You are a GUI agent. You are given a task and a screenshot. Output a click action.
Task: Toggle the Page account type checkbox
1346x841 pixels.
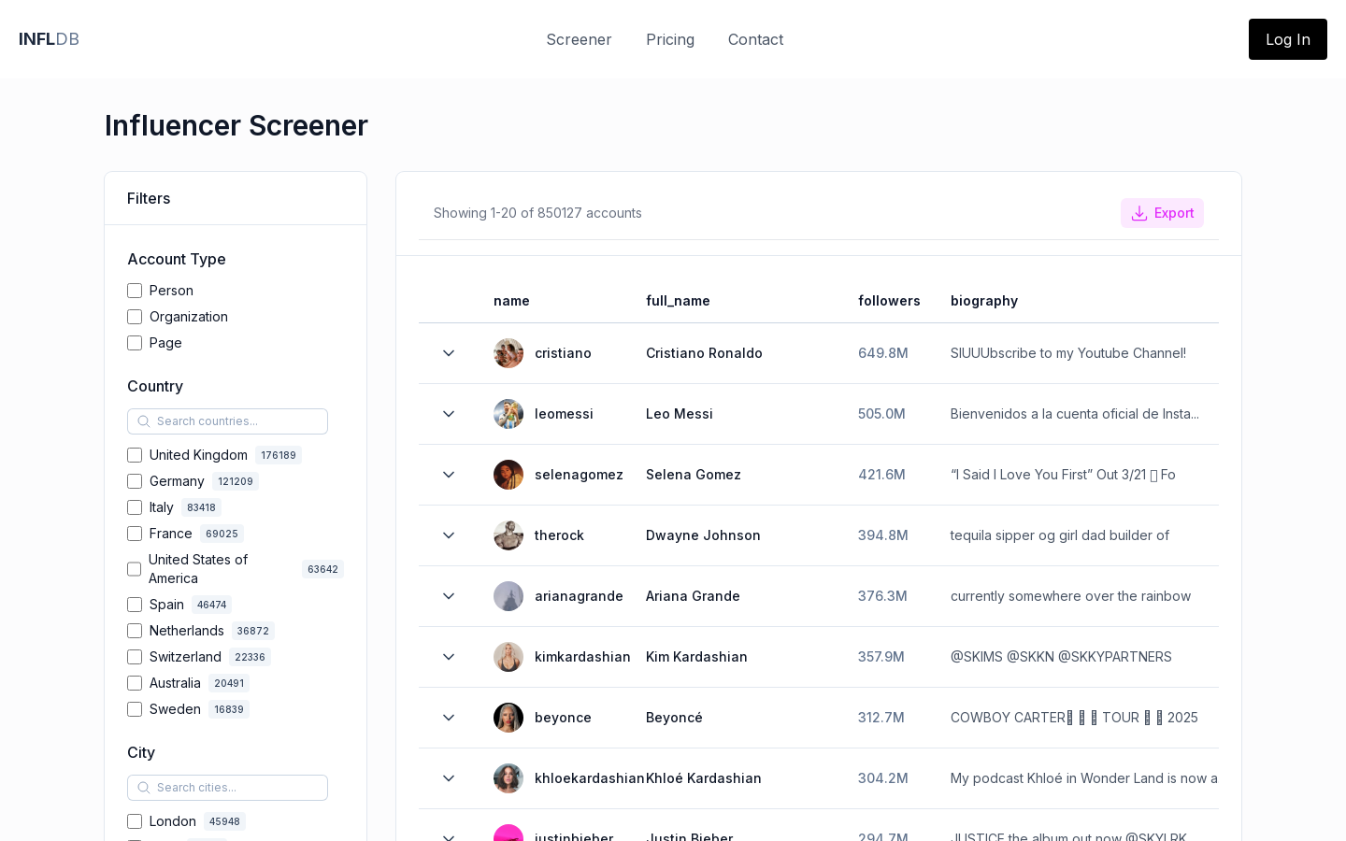click(135, 343)
